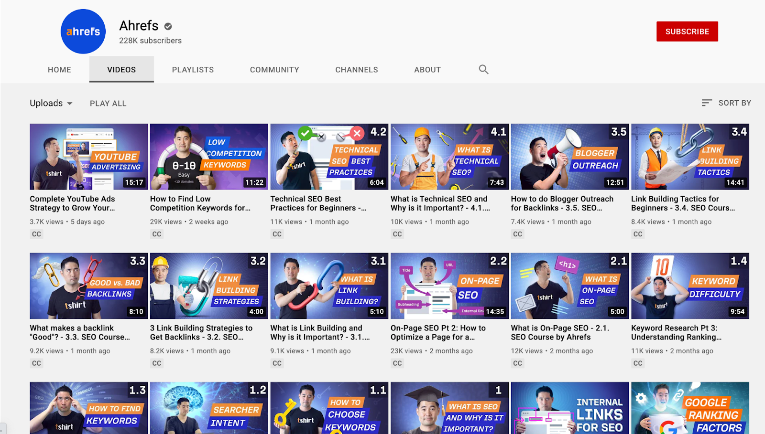
Task: Open the PLAYLISTS tab
Action: coord(193,70)
